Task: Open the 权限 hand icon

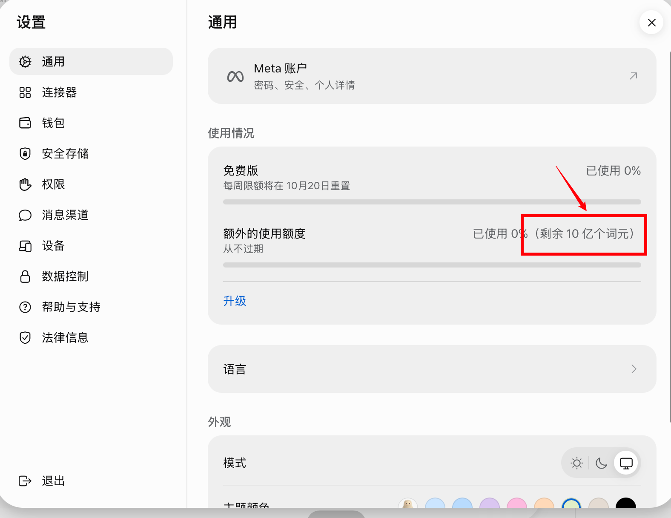Action: (25, 184)
